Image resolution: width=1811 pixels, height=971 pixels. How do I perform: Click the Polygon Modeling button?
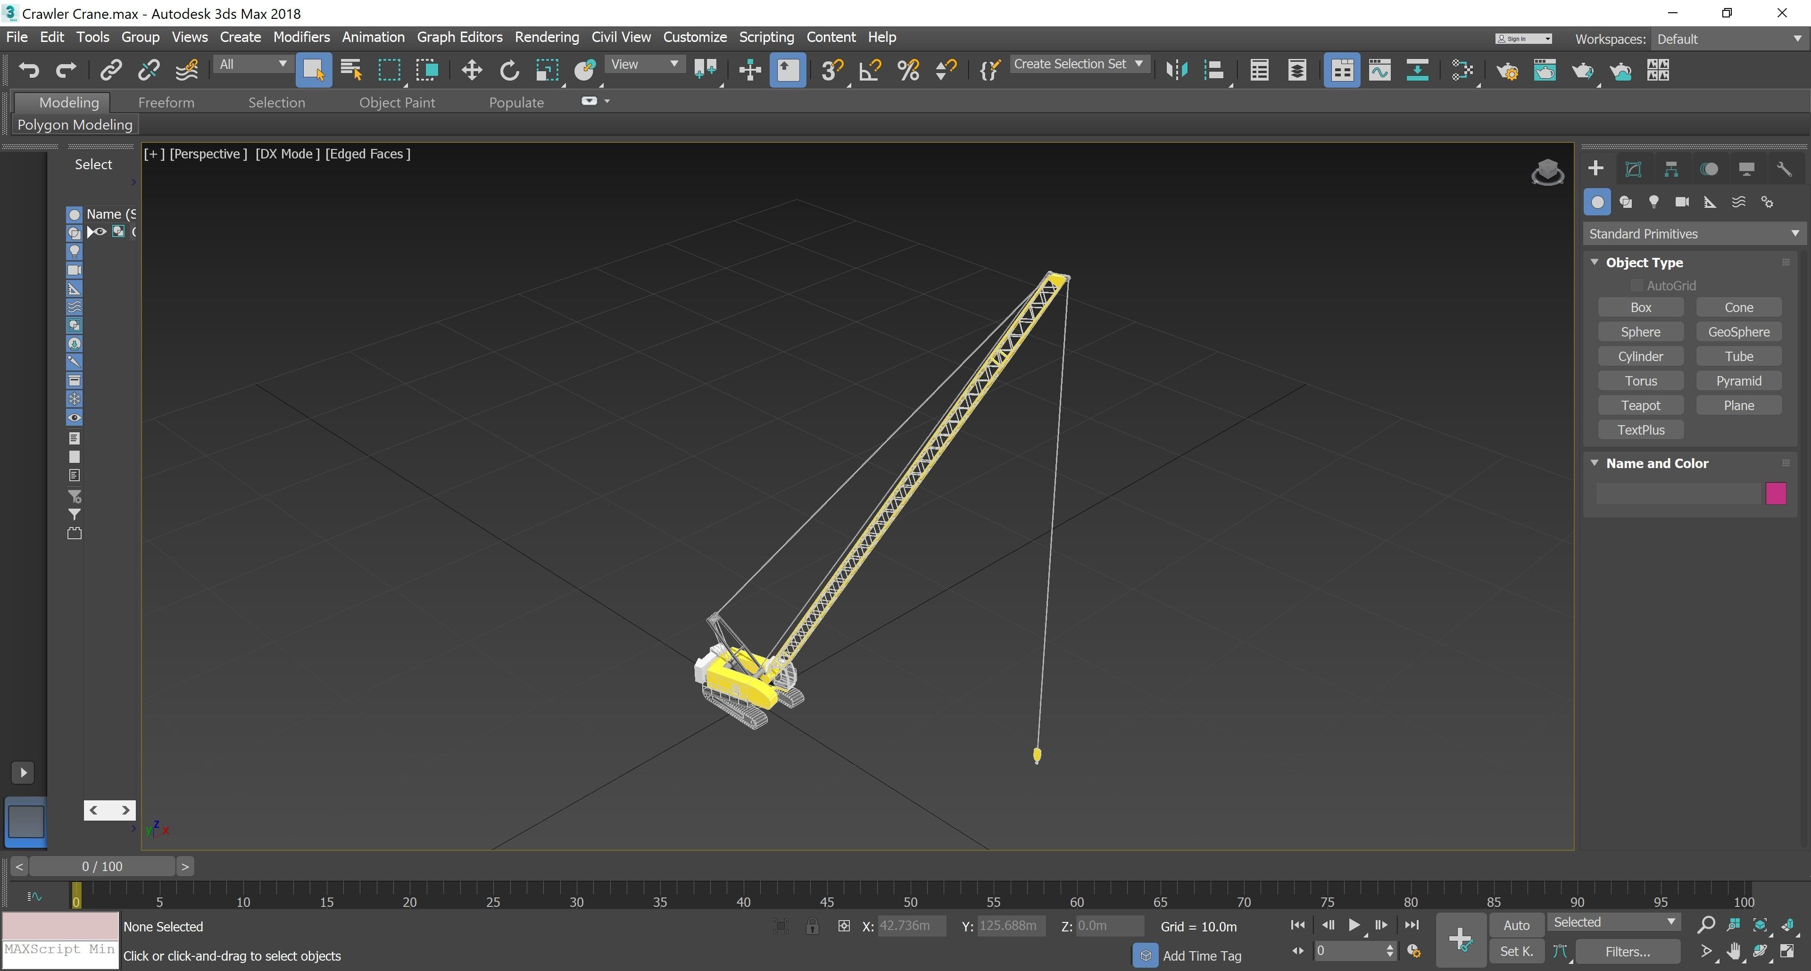coord(75,124)
